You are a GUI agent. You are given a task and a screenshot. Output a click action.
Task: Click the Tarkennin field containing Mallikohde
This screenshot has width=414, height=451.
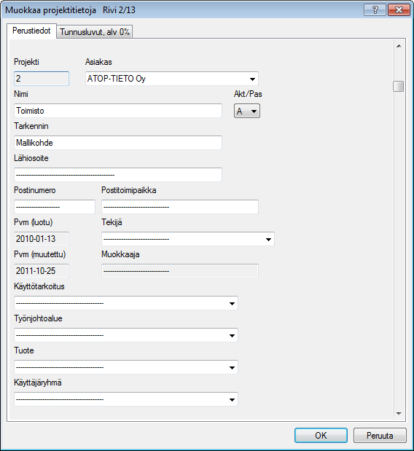[x=118, y=143]
